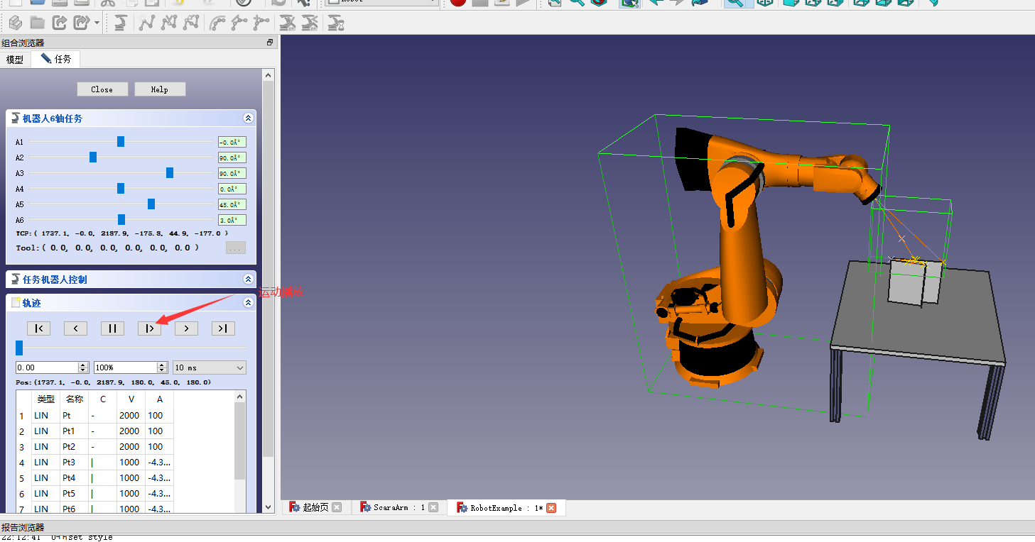Click the 名称 column header
The width and height of the screenshot is (1035, 542).
point(75,399)
